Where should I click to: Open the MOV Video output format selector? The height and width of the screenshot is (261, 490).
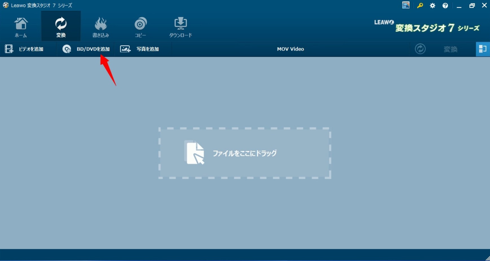coord(290,49)
